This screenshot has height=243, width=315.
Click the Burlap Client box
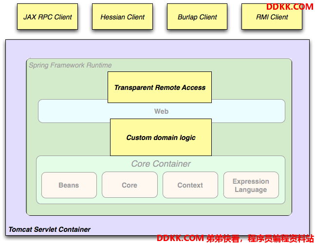pyautogui.click(x=197, y=17)
